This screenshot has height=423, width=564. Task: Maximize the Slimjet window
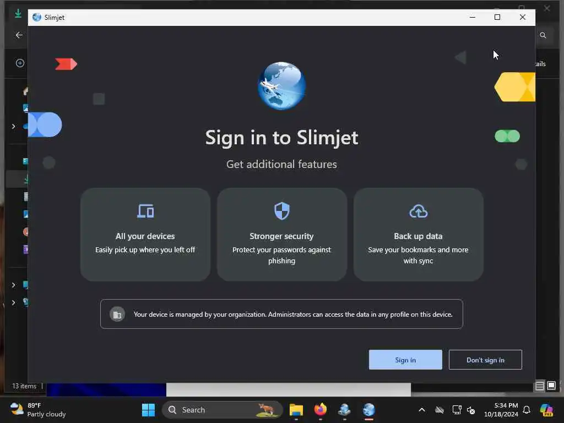click(x=497, y=17)
